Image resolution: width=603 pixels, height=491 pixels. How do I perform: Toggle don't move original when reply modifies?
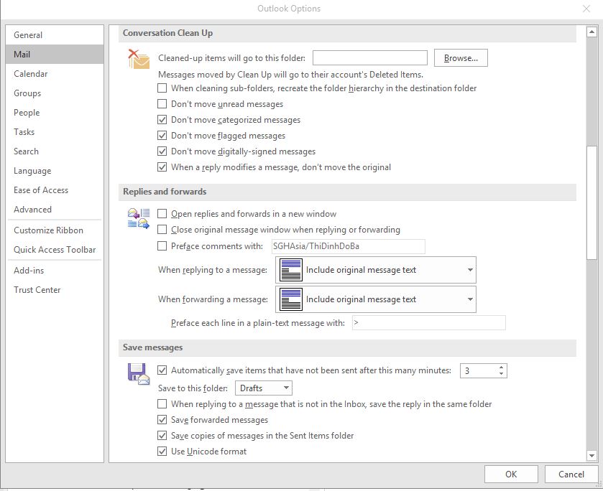(x=162, y=167)
